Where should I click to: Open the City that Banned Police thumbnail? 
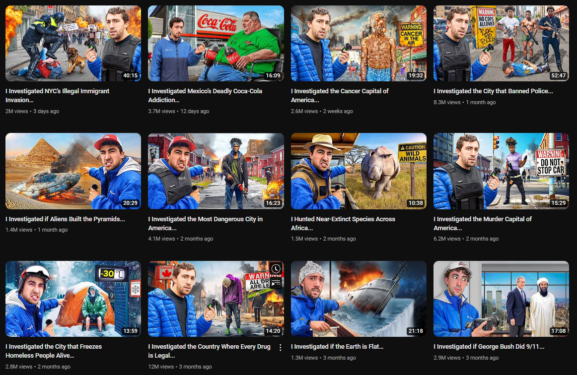pos(501,43)
